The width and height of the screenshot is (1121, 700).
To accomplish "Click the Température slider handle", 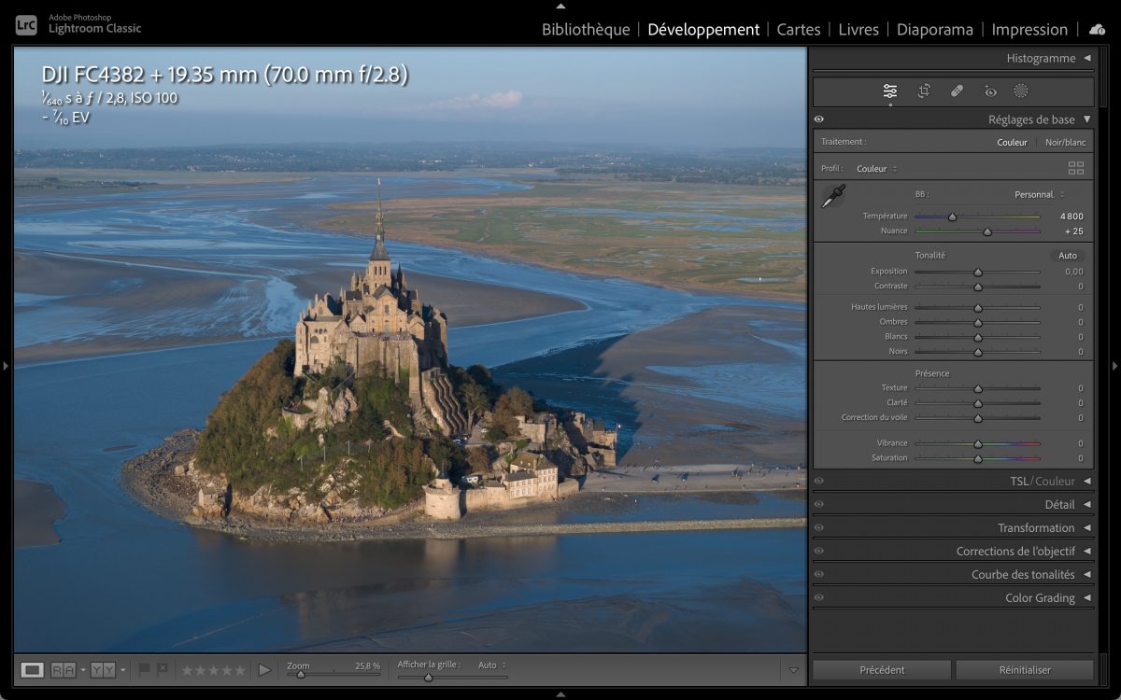I will [952, 217].
